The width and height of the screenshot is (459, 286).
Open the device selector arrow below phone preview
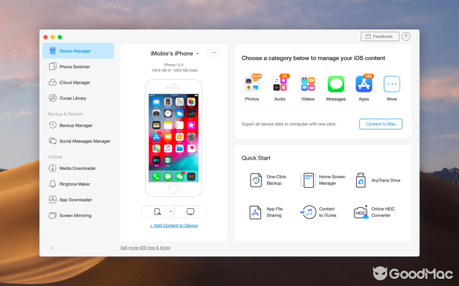[170, 212]
